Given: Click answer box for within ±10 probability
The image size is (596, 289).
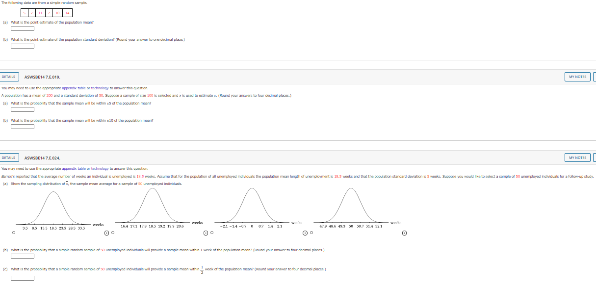Looking at the screenshot, I should (23, 127).
